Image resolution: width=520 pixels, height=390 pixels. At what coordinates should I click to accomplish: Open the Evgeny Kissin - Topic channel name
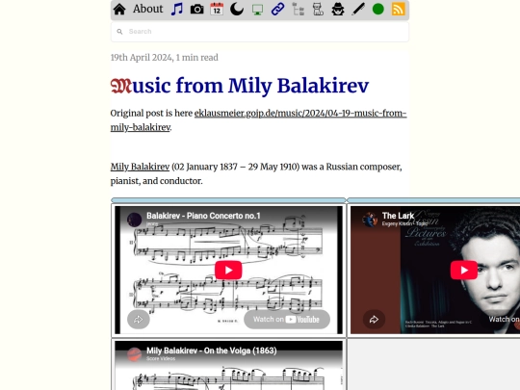coord(404,223)
